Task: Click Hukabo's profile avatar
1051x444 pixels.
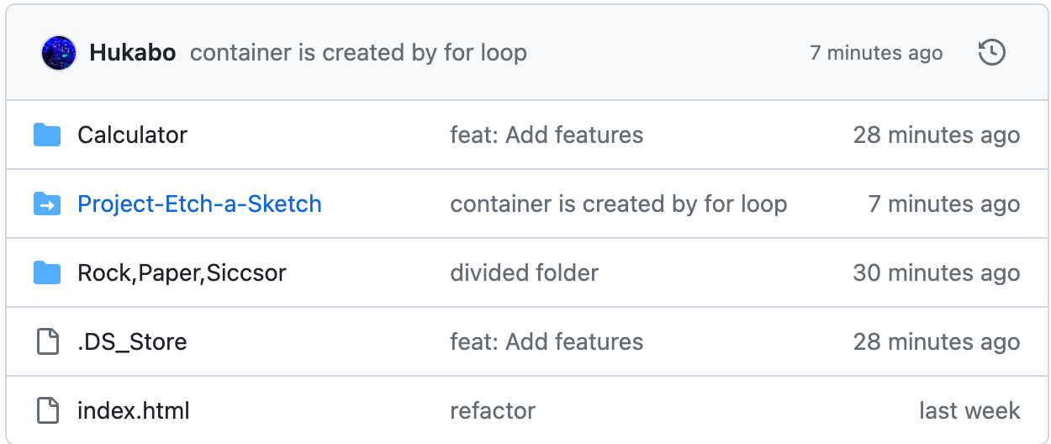Action: click(59, 53)
